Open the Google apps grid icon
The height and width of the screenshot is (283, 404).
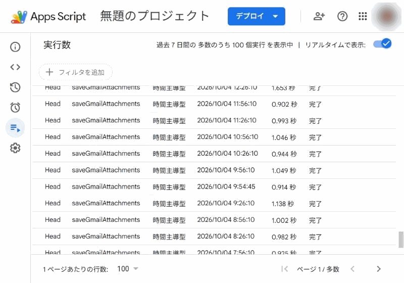pyautogui.click(x=363, y=16)
